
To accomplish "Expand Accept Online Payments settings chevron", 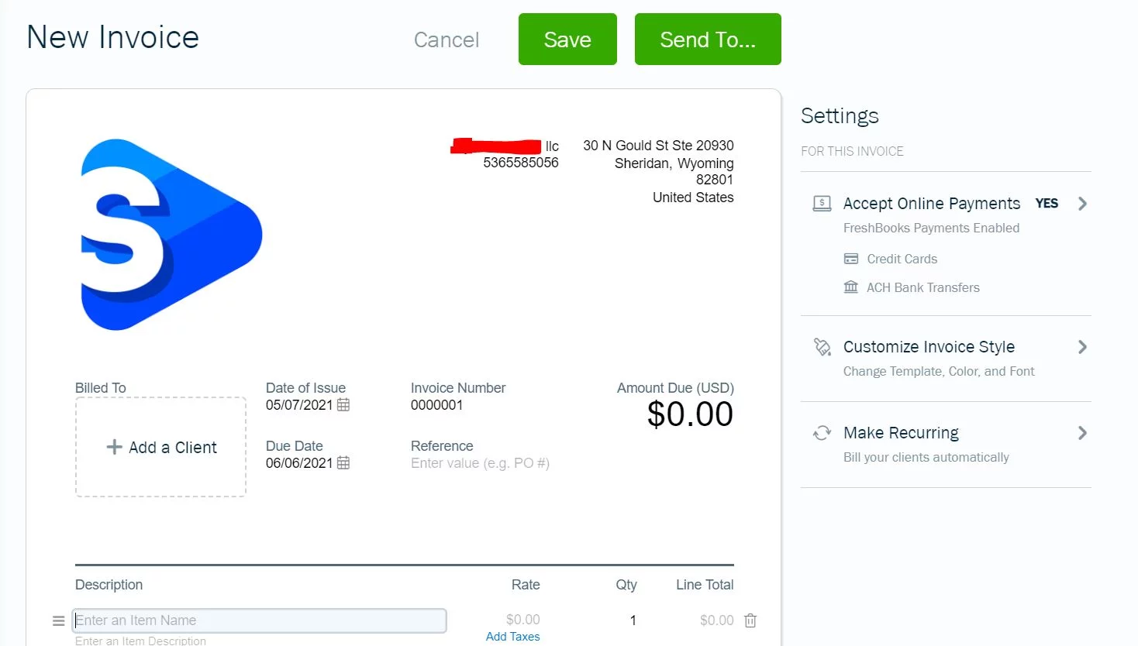I will (1082, 204).
